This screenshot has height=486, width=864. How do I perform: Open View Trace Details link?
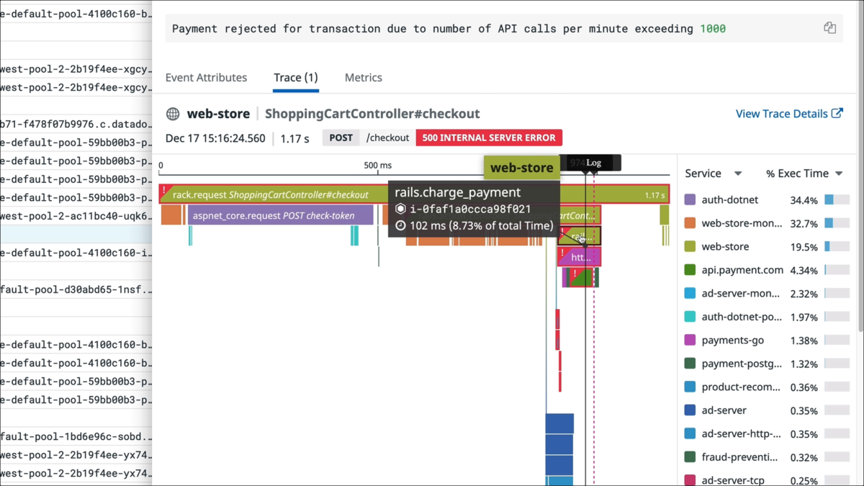point(781,114)
